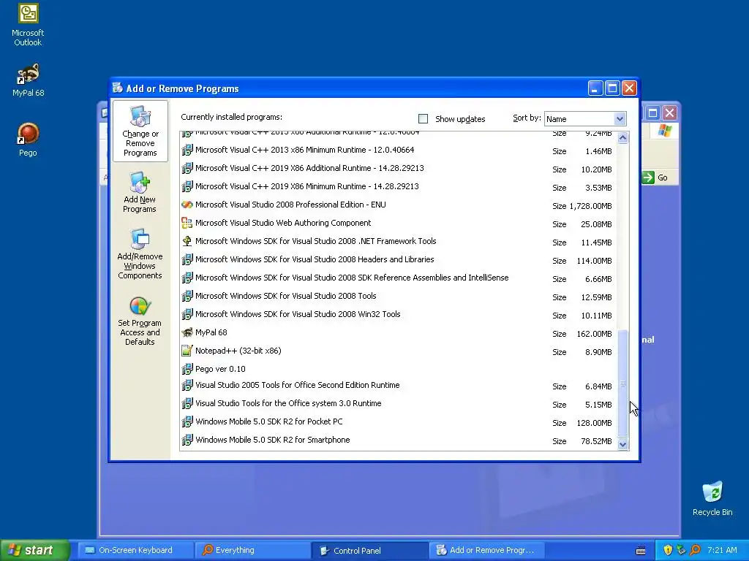Viewport: 749px width, 561px height.
Task: Tick the Show updates checkbox
Action: 424,119
